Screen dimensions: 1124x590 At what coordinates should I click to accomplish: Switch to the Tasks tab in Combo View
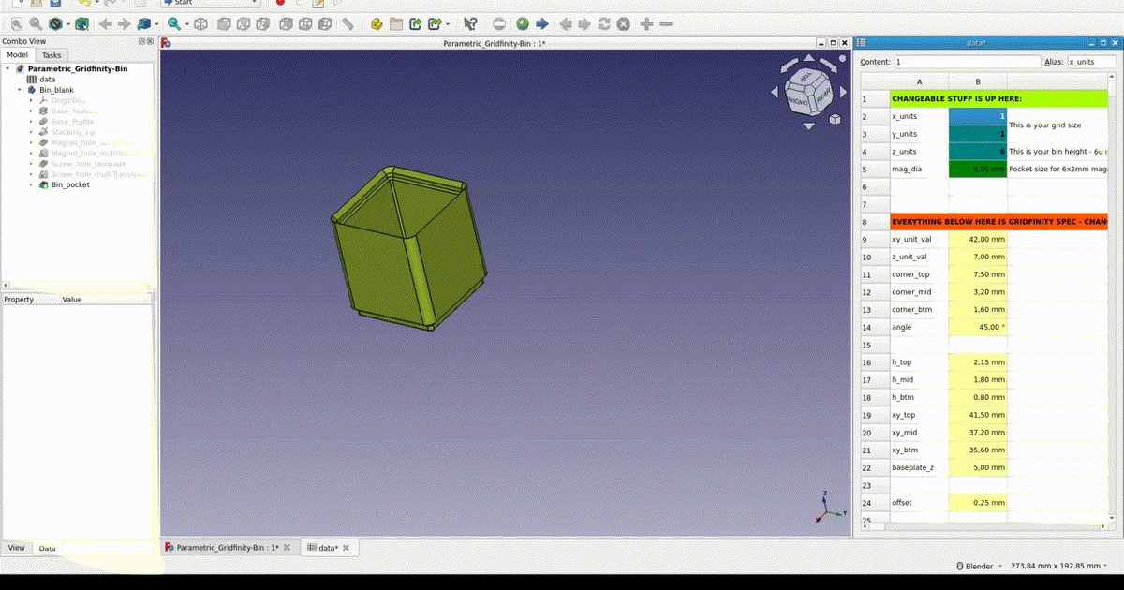[x=52, y=54]
